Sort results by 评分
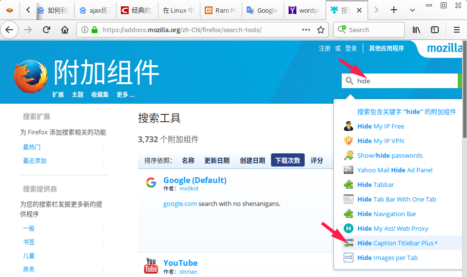The width and height of the screenshot is (467, 277). pos(316,160)
